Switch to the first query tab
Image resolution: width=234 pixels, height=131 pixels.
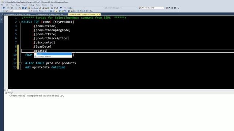18,15
